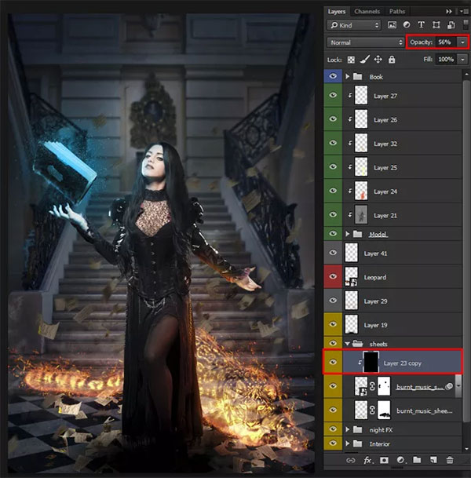Switch to the Channels tab
Viewport: 471px width, 478px height.
pyautogui.click(x=367, y=12)
